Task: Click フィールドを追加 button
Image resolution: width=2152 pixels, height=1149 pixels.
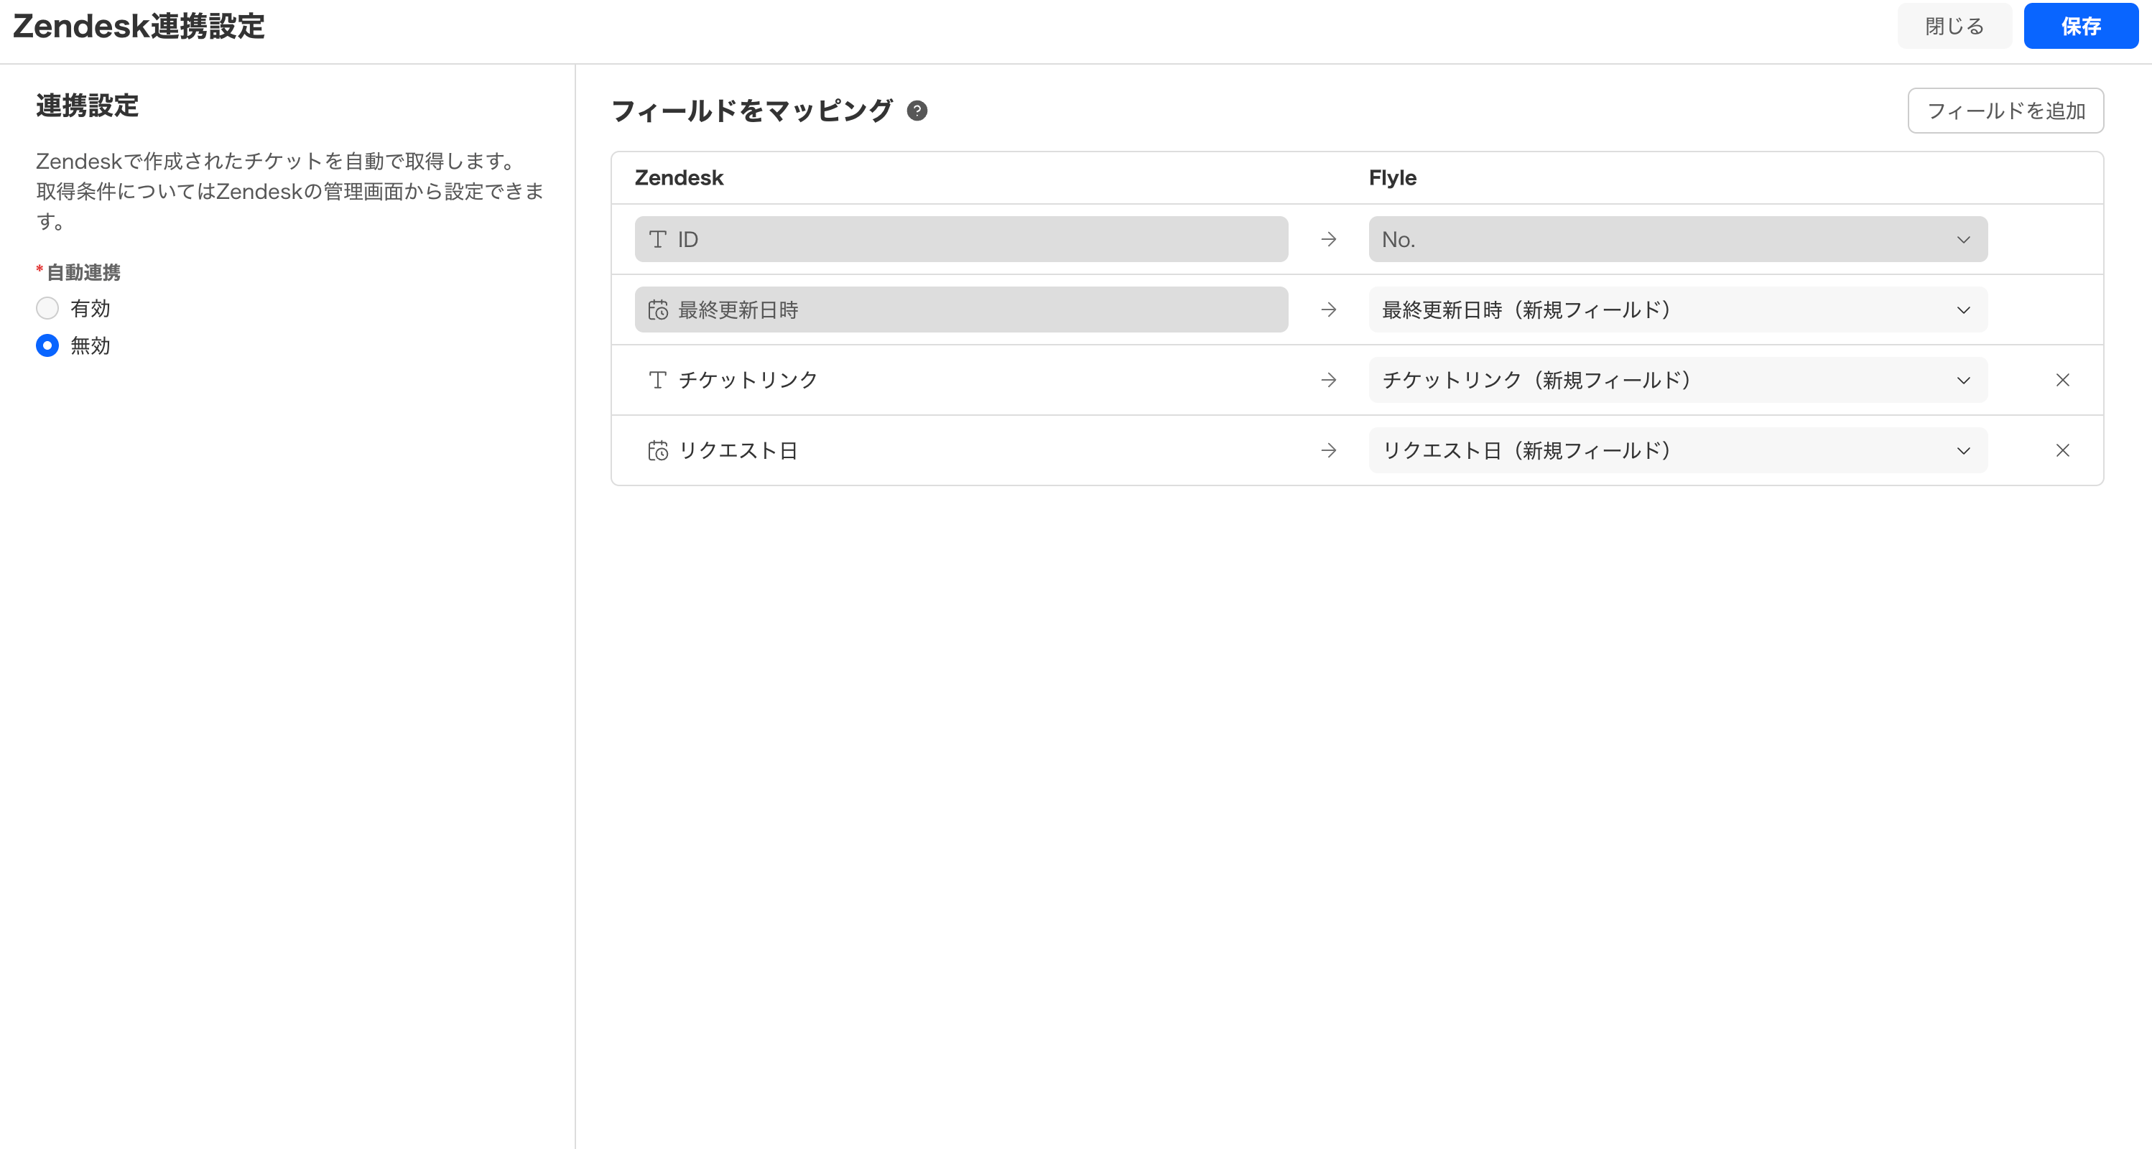Action: (x=2005, y=110)
